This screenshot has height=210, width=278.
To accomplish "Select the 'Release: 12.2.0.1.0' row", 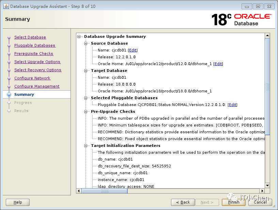I will click(x=117, y=57).
